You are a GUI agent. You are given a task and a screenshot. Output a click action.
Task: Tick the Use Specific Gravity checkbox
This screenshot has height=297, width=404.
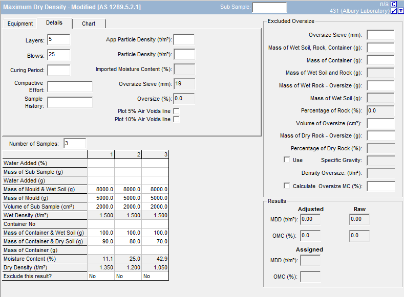287,160
